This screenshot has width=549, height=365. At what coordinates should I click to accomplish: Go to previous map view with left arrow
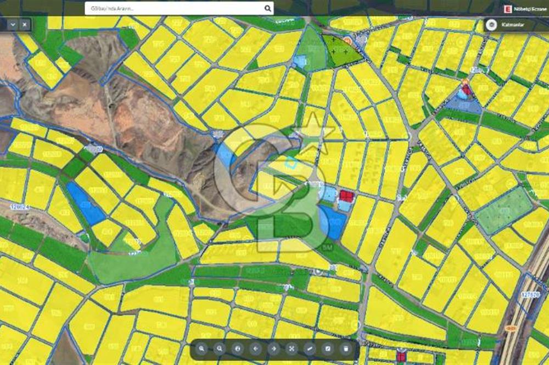click(x=256, y=349)
